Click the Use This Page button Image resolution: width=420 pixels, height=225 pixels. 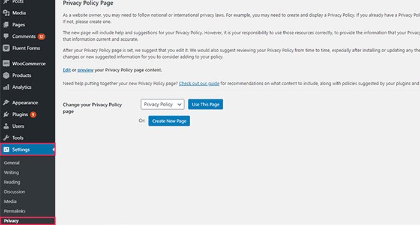[205, 104]
